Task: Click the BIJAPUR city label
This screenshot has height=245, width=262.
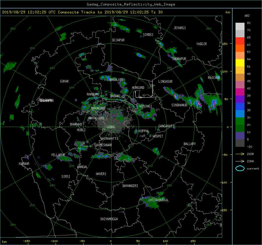Action: pos(118,40)
